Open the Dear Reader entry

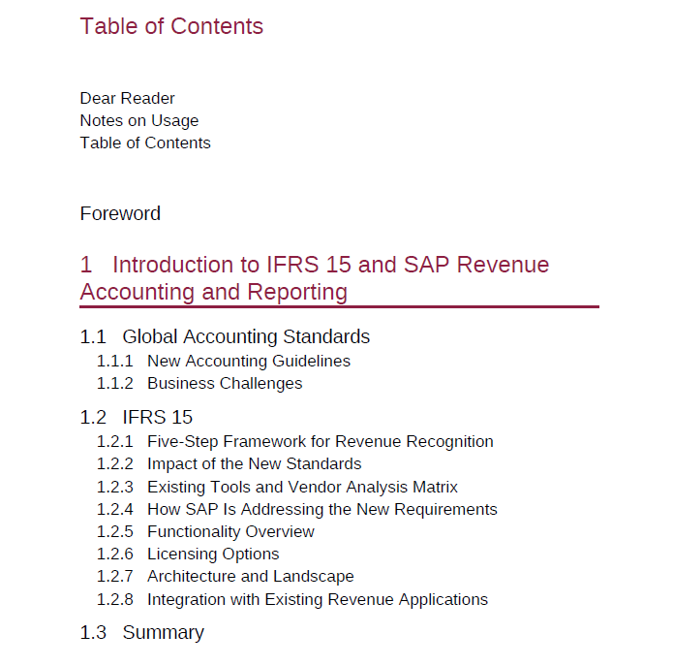[127, 98]
